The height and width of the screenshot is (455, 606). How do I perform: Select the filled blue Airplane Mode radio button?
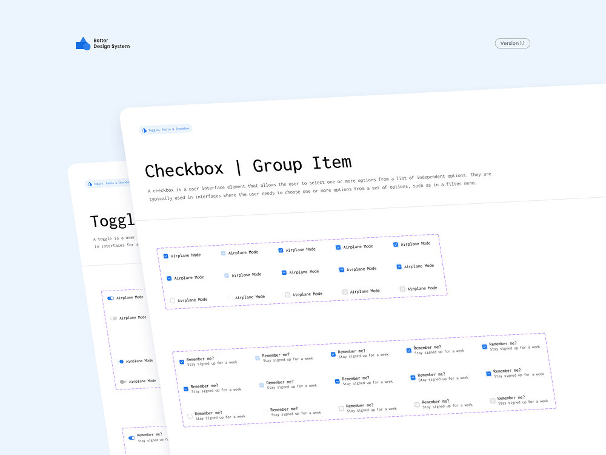121,362
